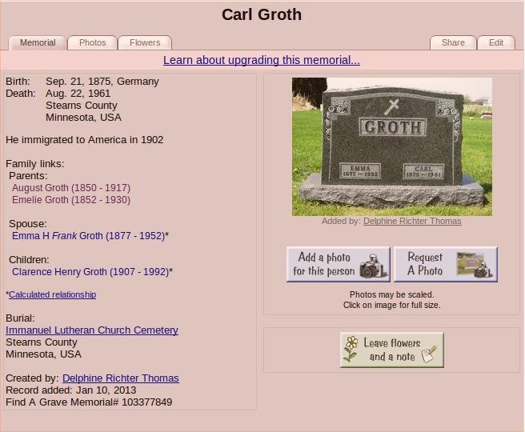Screen dimensions: 525x432
Task: Click the Calculated relationship footnote link
Action: (52, 294)
